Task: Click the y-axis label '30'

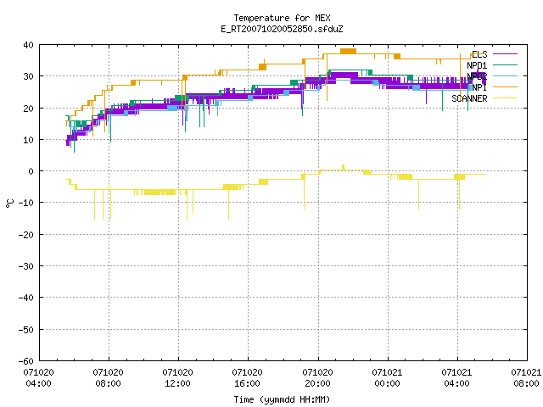Action: (28, 76)
